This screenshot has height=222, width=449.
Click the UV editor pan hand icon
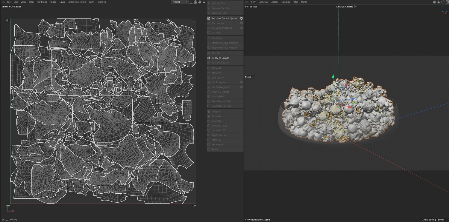[x=200, y=2]
